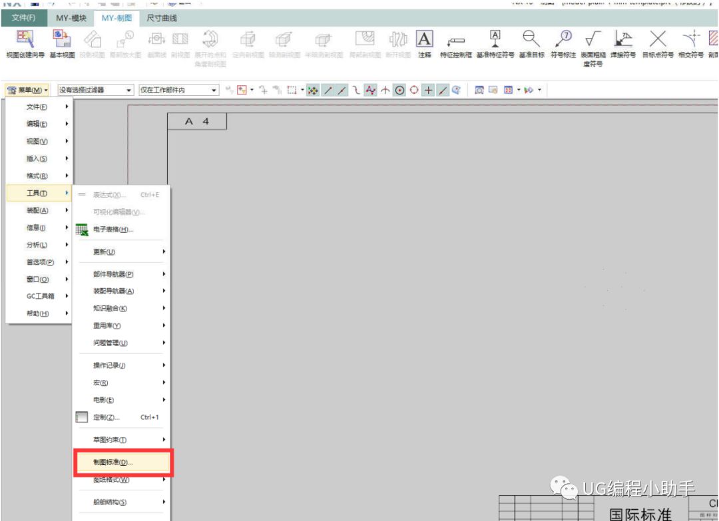Open 图纸格式(W) entry in the submenu
The image size is (719, 521).
click(122, 480)
